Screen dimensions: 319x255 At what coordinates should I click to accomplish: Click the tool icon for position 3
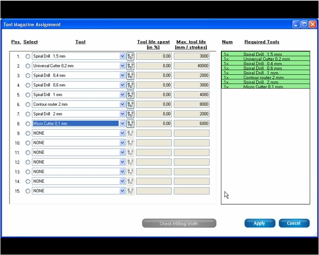point(130,75)
